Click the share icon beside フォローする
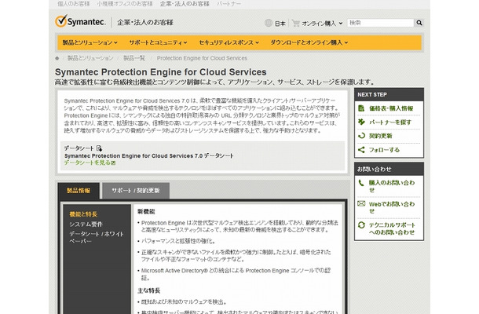The image size is (479, 314). point(361,150)
